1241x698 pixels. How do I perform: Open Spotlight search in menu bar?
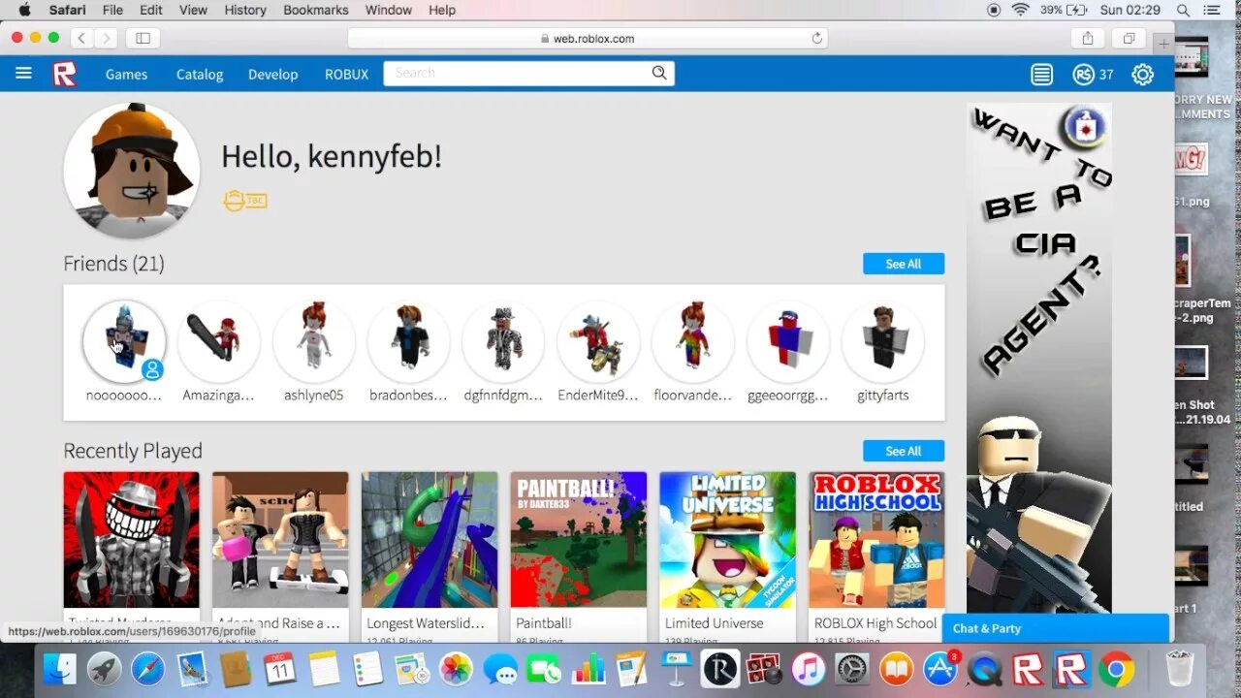[x=1183, y=10]
